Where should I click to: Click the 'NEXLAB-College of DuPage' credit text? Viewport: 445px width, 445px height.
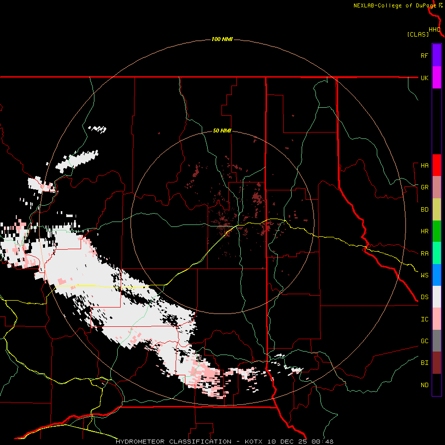click(395, 5)
